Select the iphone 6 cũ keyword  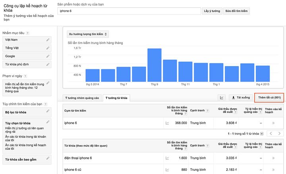point(73,170)
